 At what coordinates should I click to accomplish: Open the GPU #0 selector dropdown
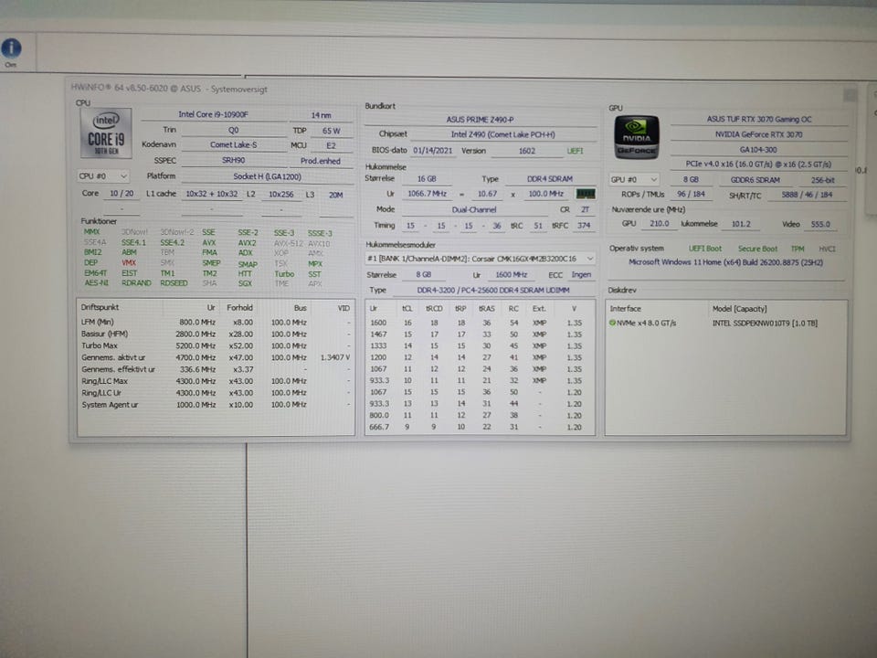635,180
